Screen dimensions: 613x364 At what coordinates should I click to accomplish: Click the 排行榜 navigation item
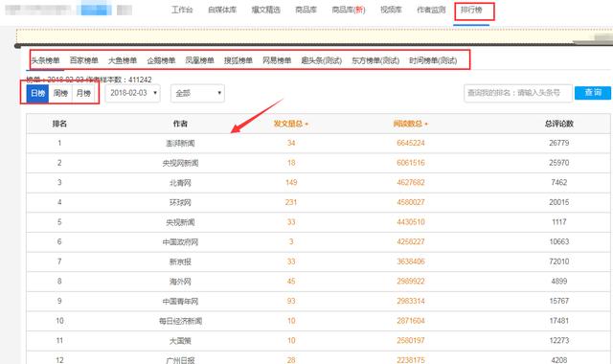(x=471, y=10)
